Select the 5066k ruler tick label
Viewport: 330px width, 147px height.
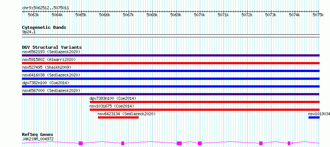click(105, 15)
